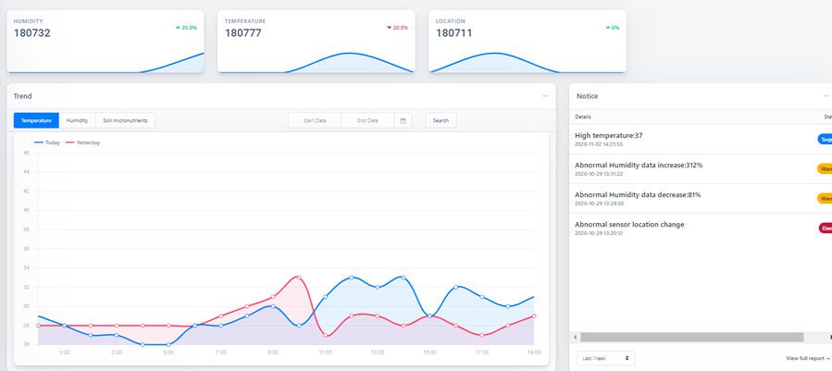Select the High temperature:37 notice
The image size is (832, 371).
coord(701,139)
